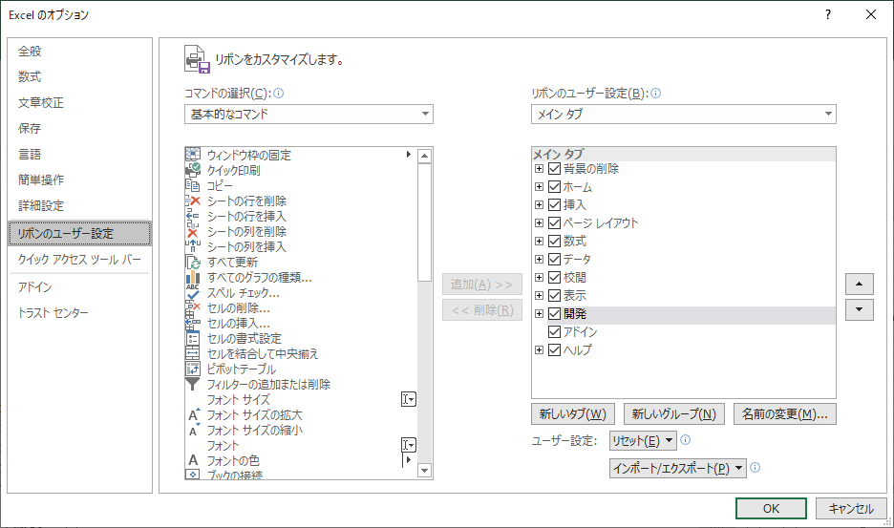
Task: Select the フォントの色 icon
Action: pos(193,460)
